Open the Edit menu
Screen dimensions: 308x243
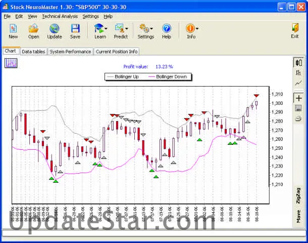click(x=19, y=16)
